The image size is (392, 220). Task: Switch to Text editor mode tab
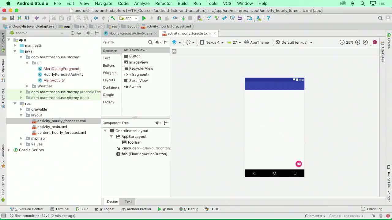tap(128, 201)
